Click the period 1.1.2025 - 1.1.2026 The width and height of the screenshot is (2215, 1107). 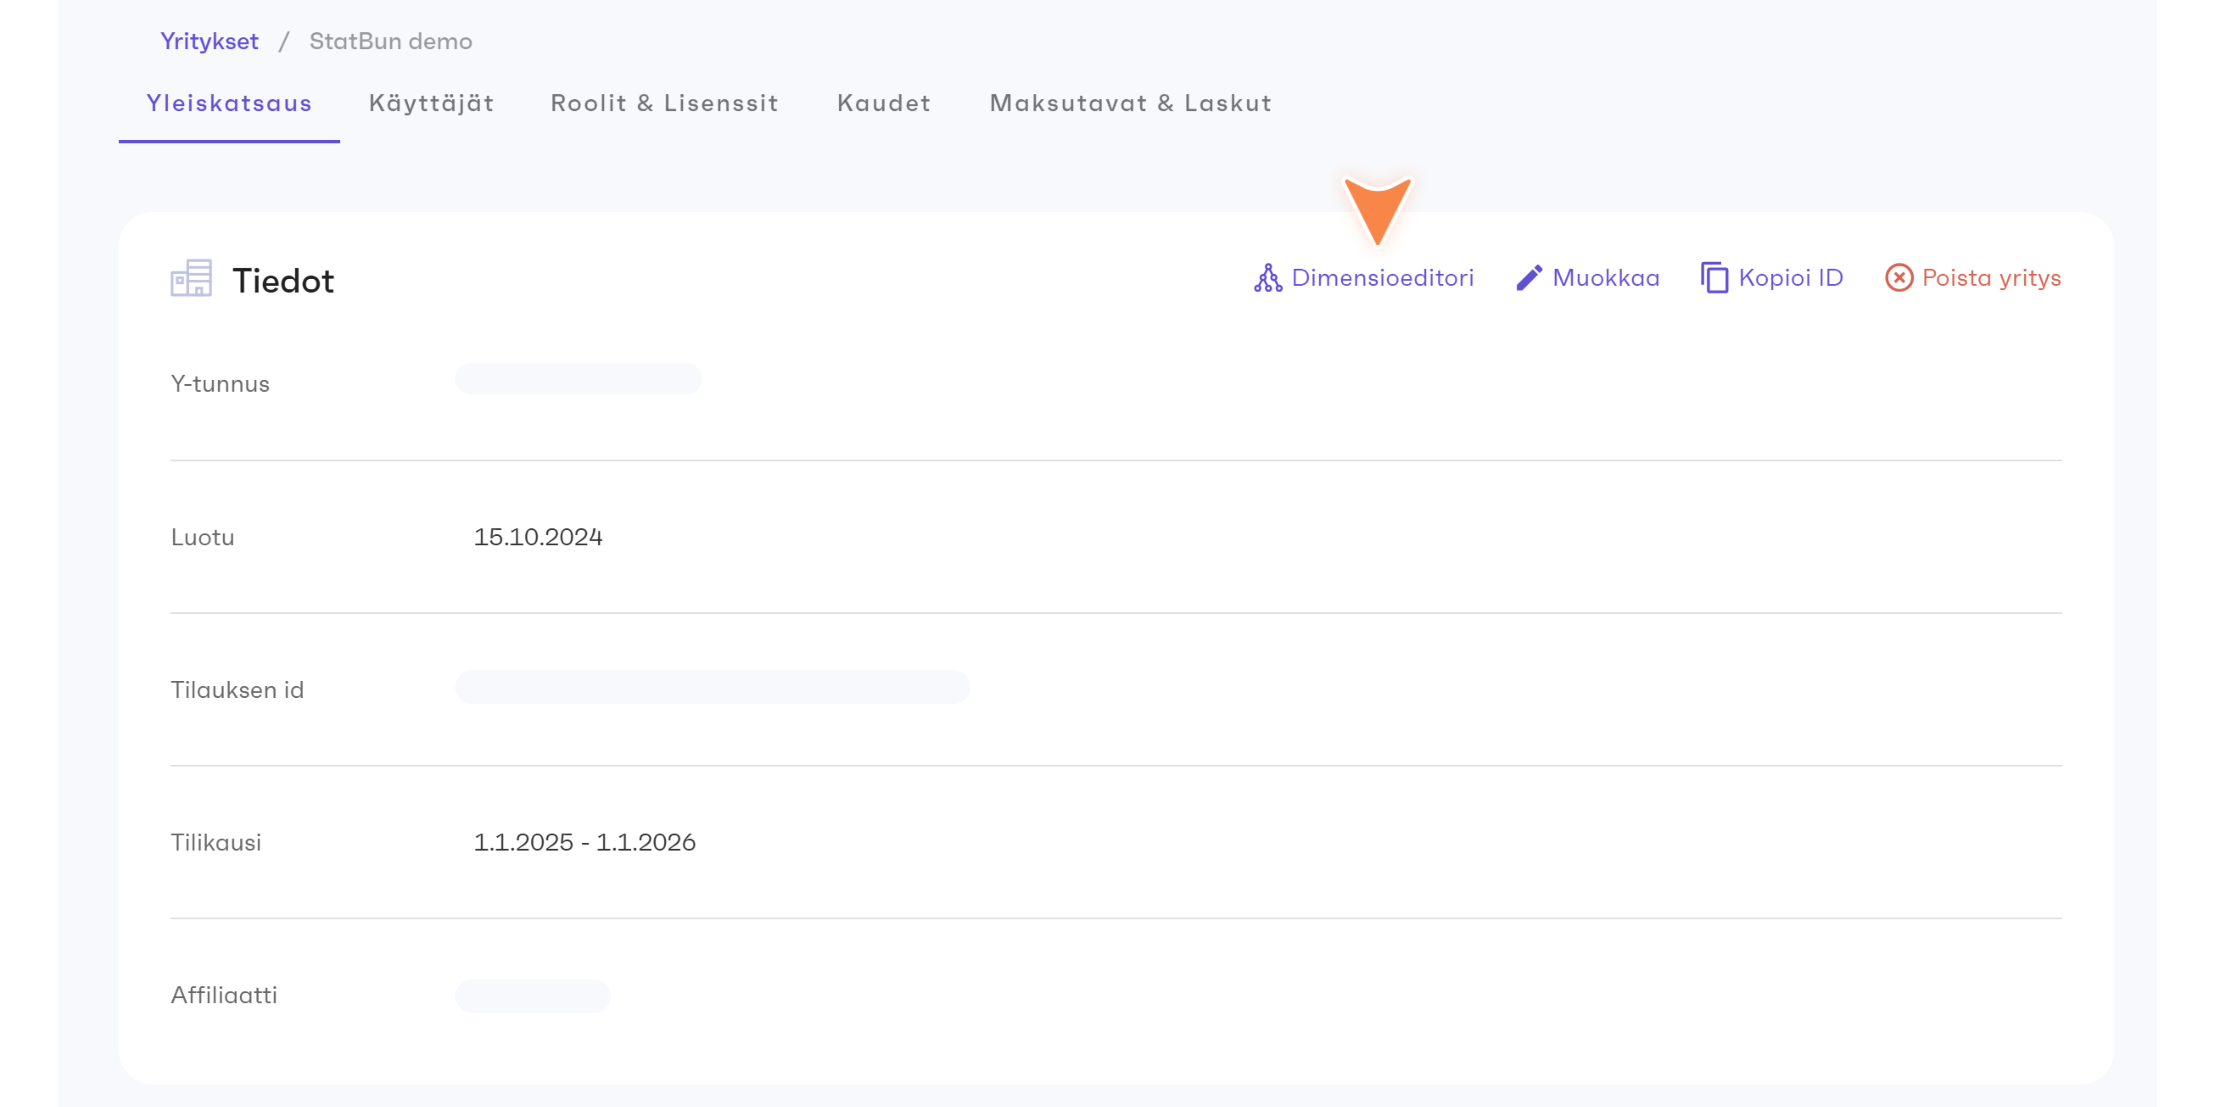tap(585, 842)
